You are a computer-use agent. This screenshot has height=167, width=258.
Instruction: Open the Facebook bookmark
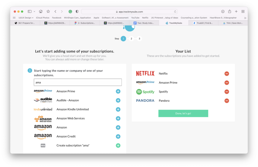(x=57, y=18)
